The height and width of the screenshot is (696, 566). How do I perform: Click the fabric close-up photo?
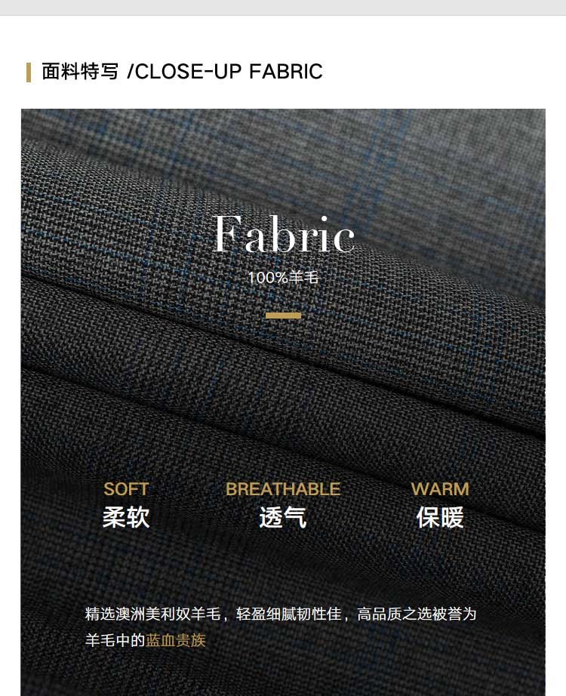[x=283, y=402]
